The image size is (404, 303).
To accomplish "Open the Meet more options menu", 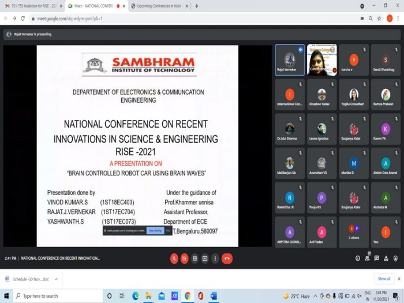I will [x=215, y=259].
